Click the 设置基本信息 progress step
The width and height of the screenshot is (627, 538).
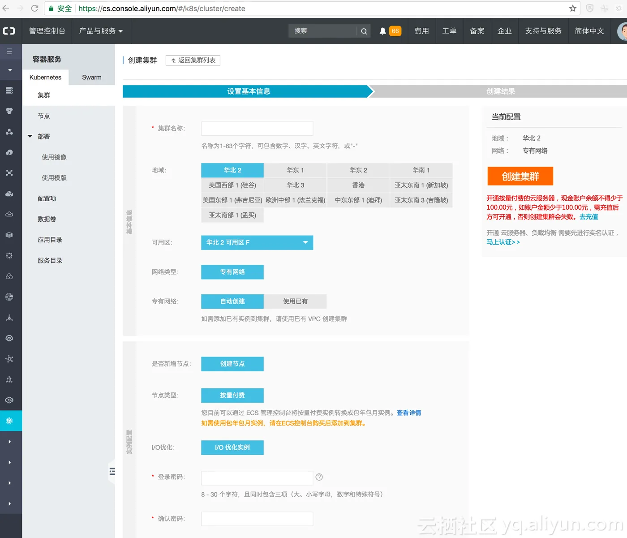(249, 91)
